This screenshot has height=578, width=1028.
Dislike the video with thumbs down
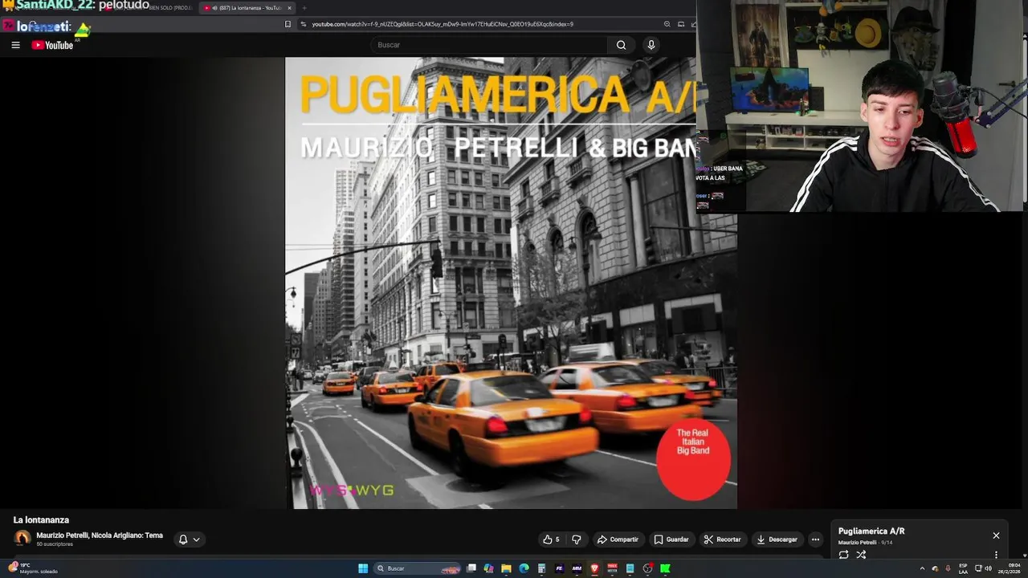[576, 539]
